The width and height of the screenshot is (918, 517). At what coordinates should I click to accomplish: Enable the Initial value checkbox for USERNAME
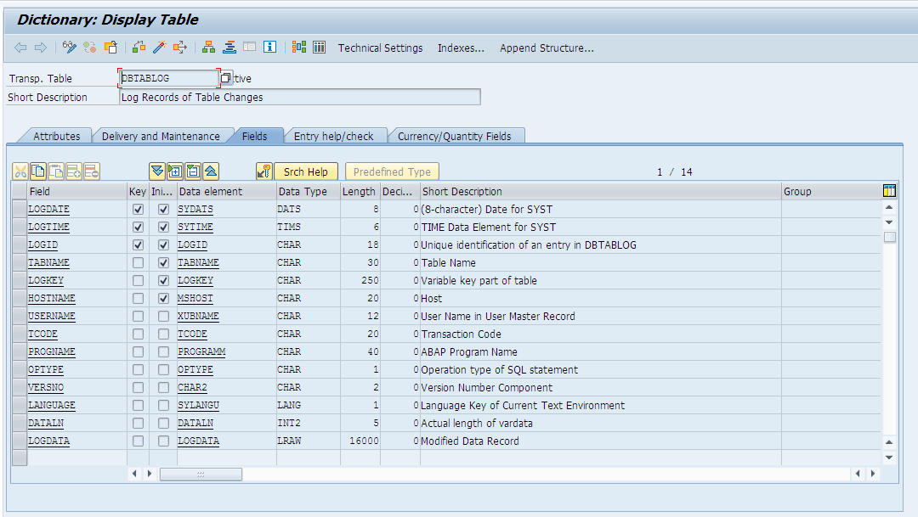tap(163, 316)
